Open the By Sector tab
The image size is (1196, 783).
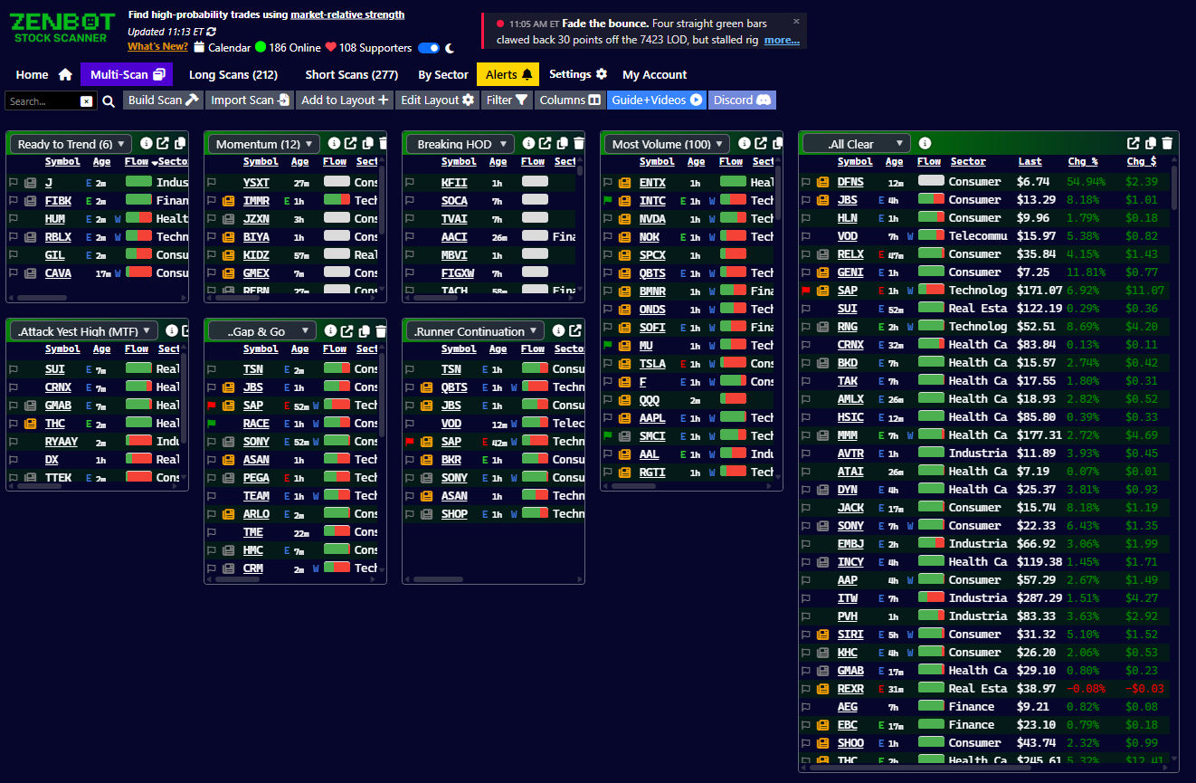pos(443,75)
